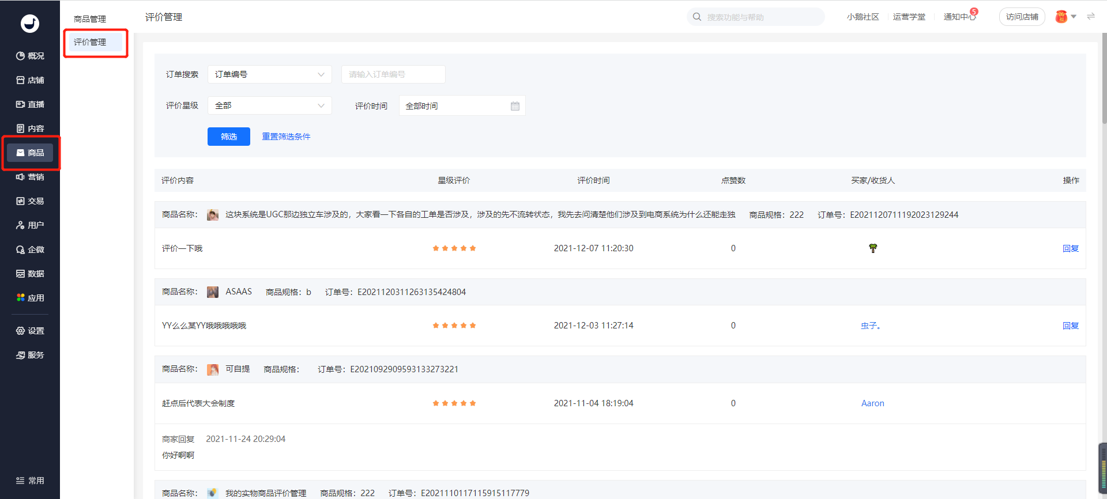Viewport: 1107px width, 499px height.
Task: Click the 我的实物商品评价管理 product thumbnail
Action: [213, 493]
